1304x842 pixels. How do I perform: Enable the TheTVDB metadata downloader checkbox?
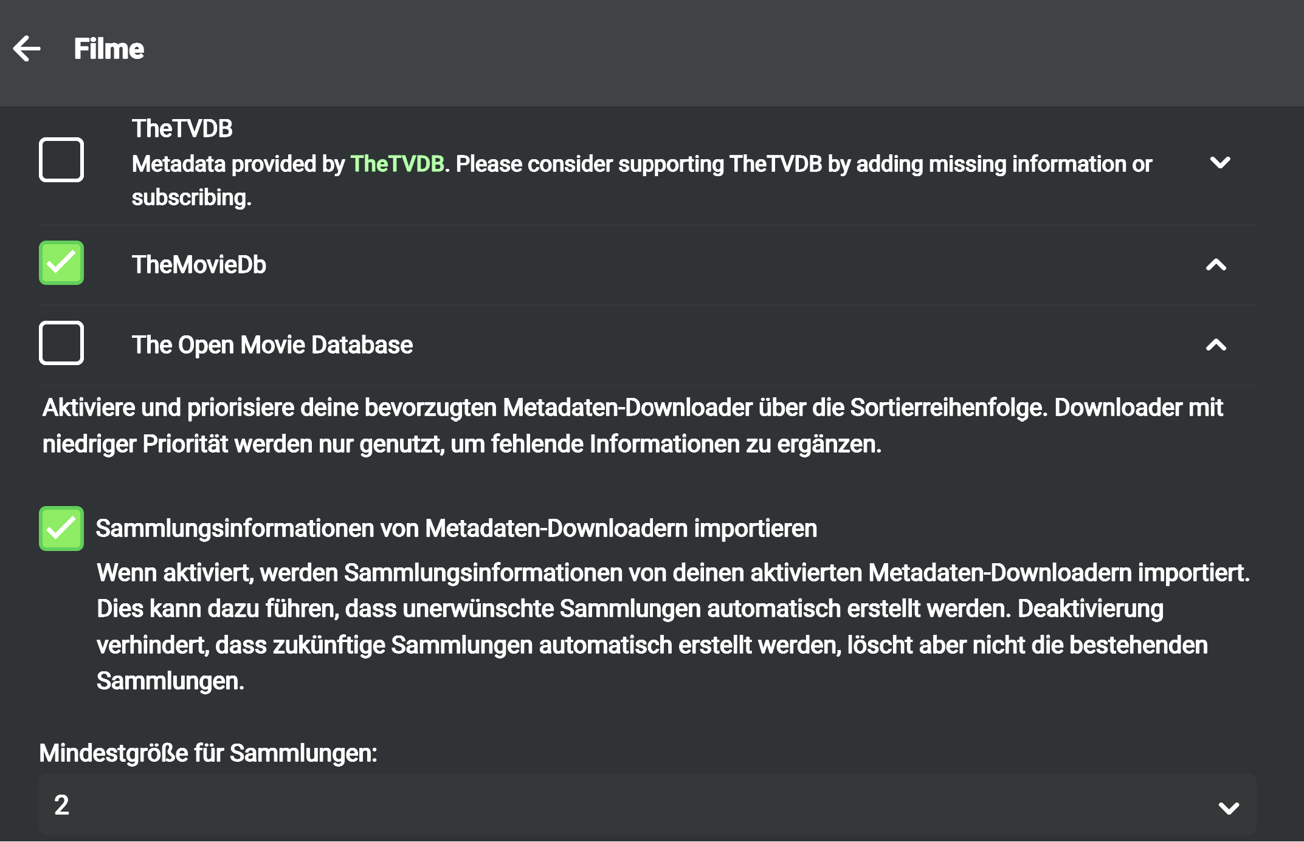click(61, 160)
